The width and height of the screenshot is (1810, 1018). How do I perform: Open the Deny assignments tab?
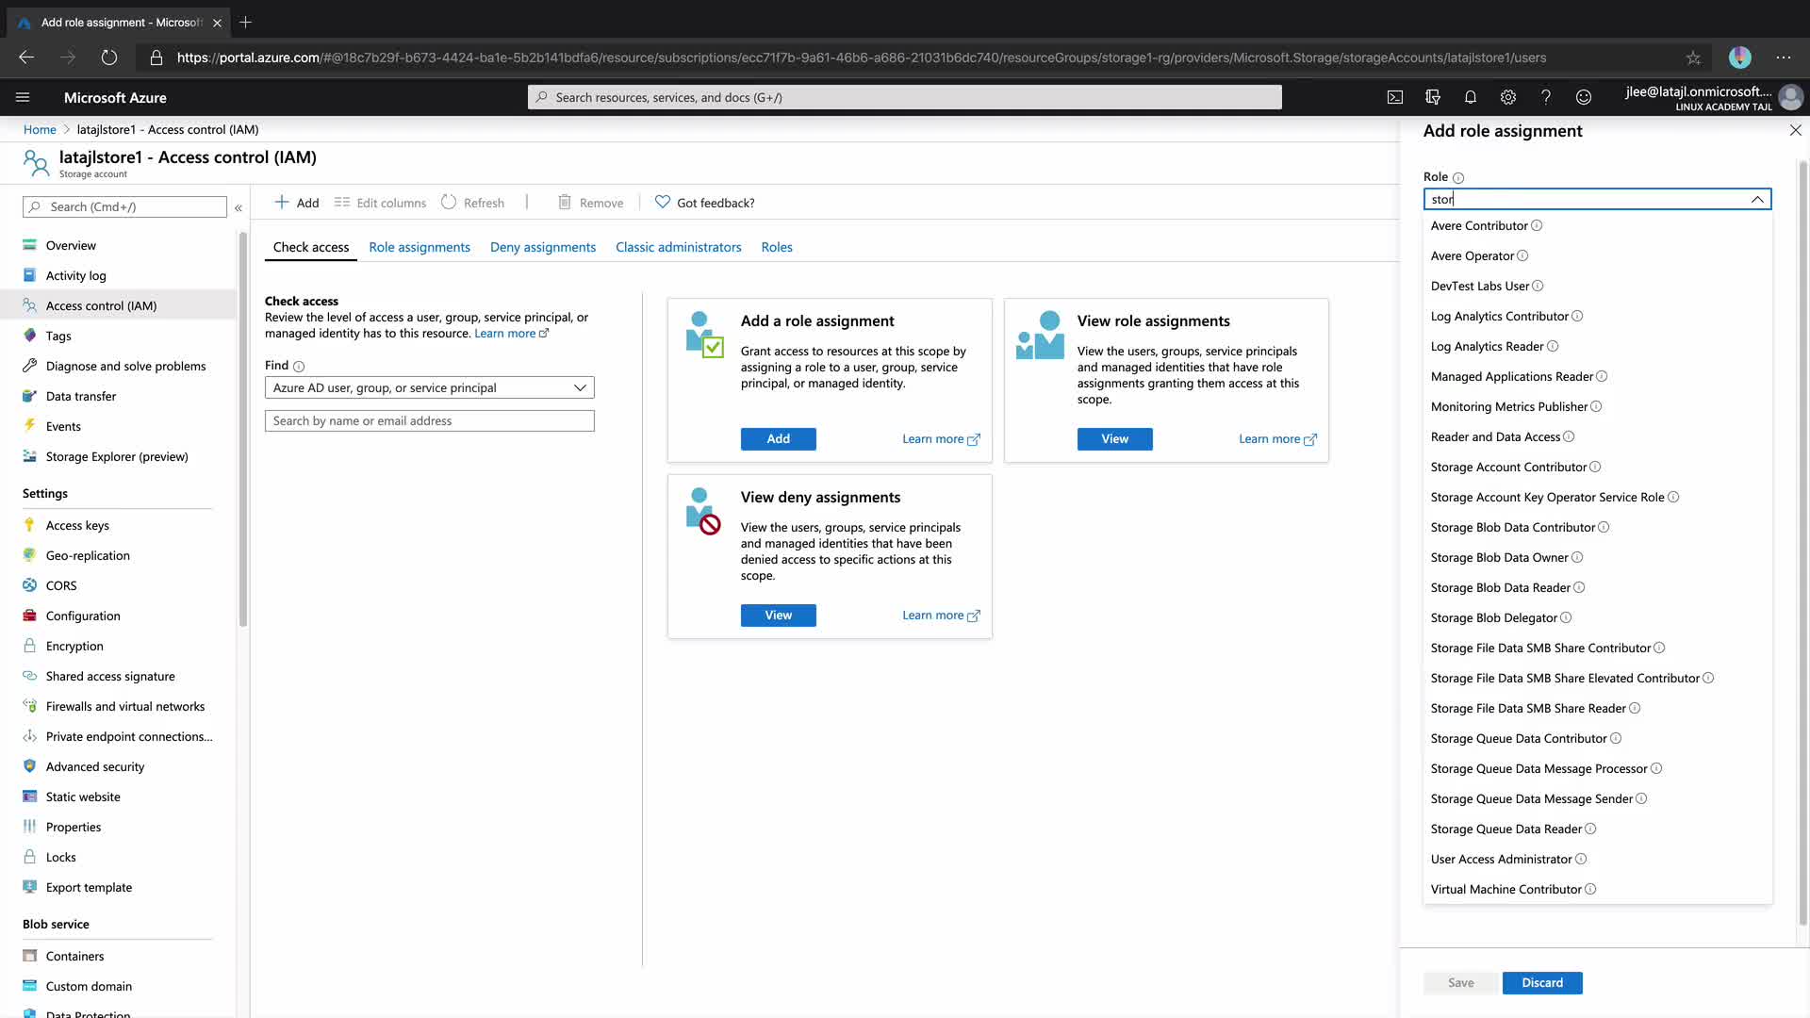pyautogui.click(x=543, y=247)
